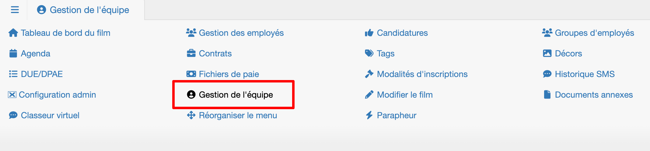
Task: Toggle the hamburger menu icon
Action: coord(15,10)
